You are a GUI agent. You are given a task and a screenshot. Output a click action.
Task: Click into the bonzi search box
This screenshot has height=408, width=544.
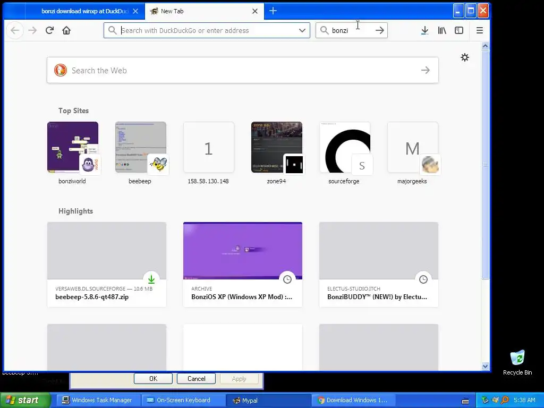(352, 30)
